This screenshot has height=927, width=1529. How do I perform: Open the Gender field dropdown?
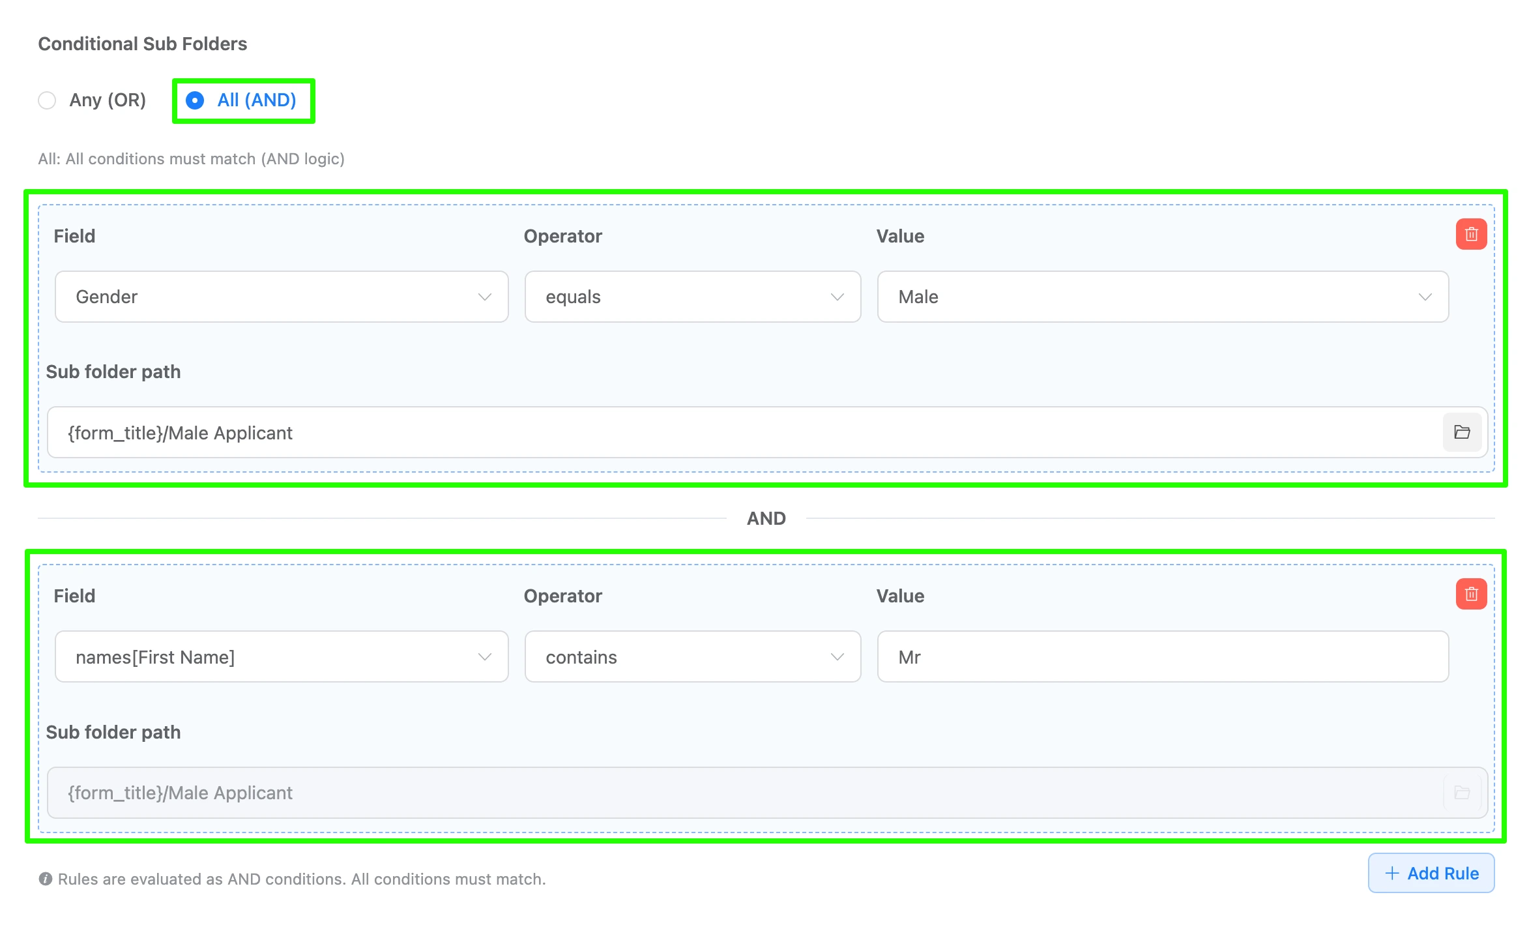click(x=281, y=297)
